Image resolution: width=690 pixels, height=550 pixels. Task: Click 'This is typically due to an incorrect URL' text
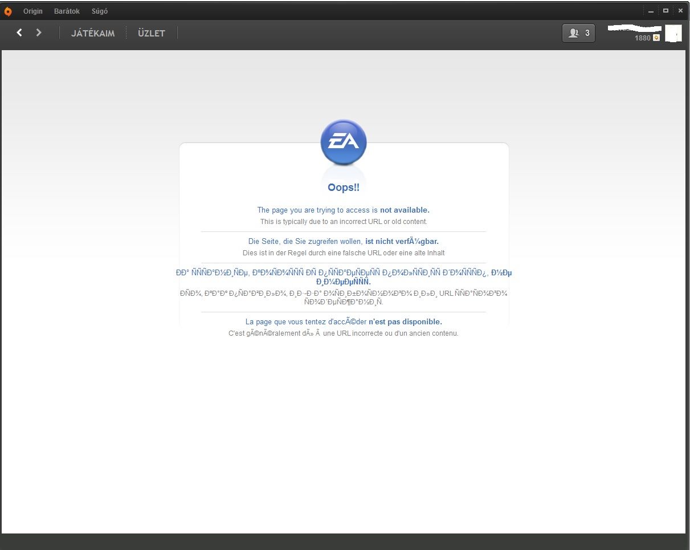tap(344, 222)
